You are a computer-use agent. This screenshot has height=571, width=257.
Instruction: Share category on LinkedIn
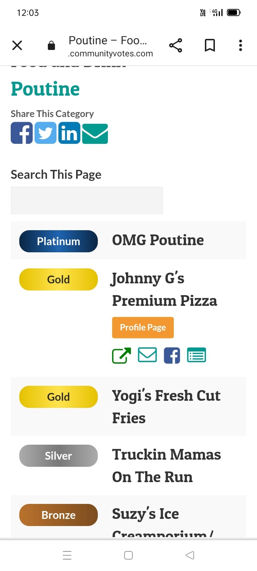click(x=69, y=133)
